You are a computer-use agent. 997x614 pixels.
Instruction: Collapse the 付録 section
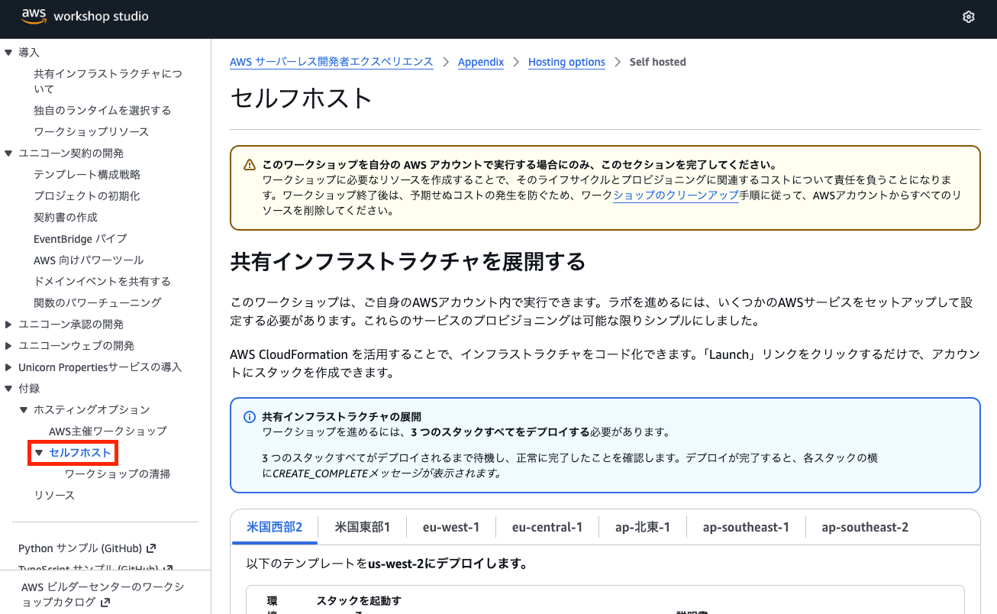click(8, 387)
